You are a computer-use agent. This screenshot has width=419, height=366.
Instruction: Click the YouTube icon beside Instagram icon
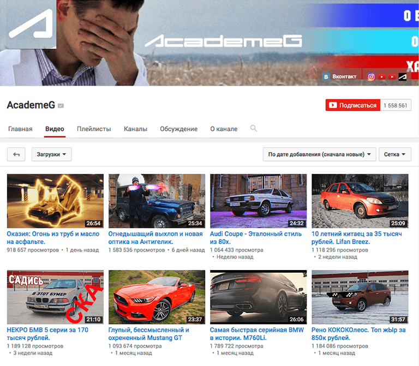[x=382, y=77]
